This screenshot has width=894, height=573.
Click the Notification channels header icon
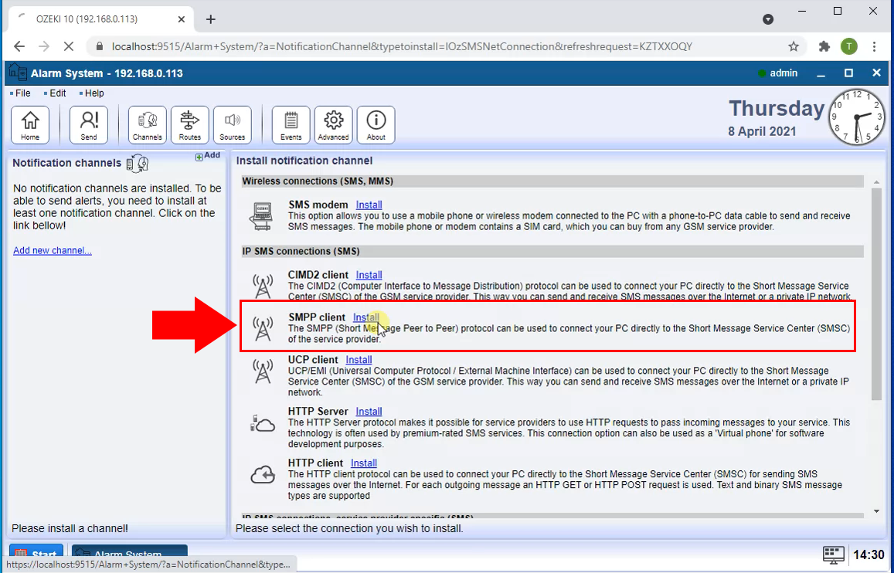(x=138, y=164)
